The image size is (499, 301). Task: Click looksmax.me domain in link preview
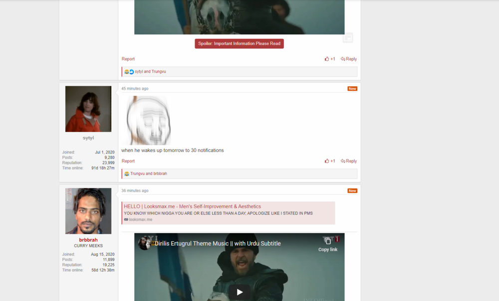coord(140,220)
